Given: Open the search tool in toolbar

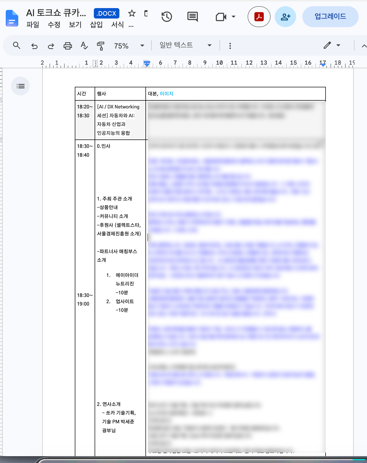Looking at the screenshot, I should point(17,46).
